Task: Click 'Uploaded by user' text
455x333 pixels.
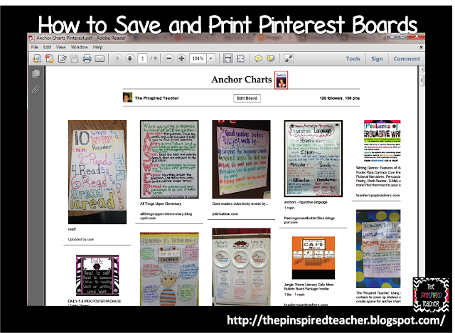Action: click(x=81, y=240)
